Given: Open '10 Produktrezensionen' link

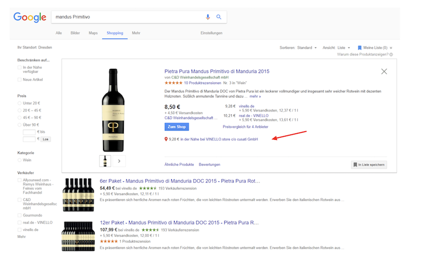Looking at the screenshot, I should pos(203,83).
